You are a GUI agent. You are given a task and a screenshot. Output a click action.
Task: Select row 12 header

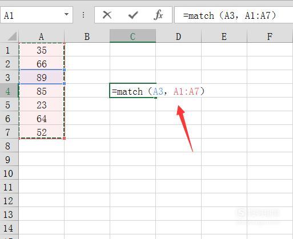9,201
